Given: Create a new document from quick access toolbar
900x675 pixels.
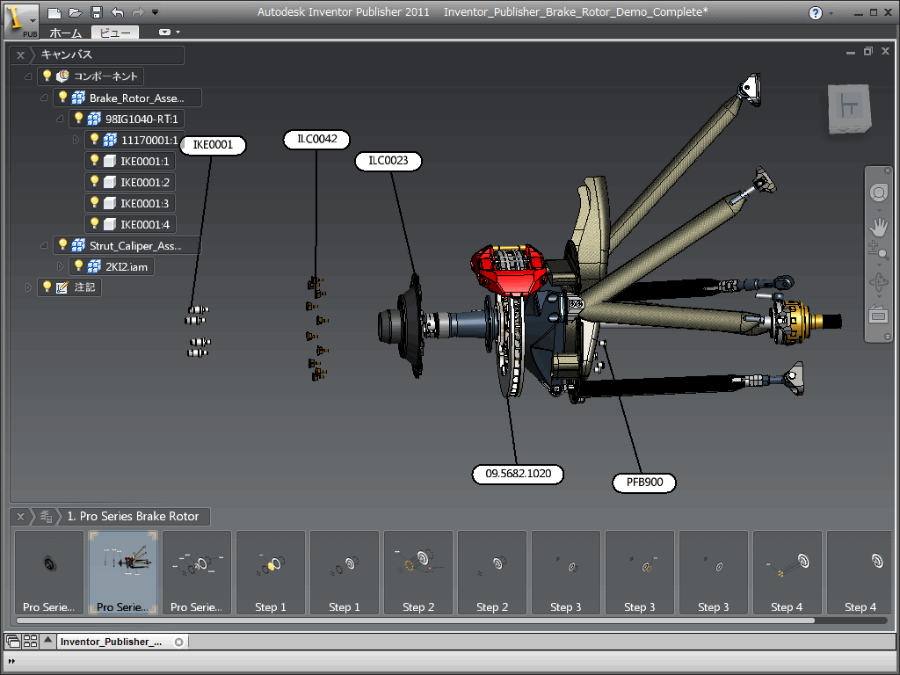Looking at the screenshot, I should click(54, 12).
